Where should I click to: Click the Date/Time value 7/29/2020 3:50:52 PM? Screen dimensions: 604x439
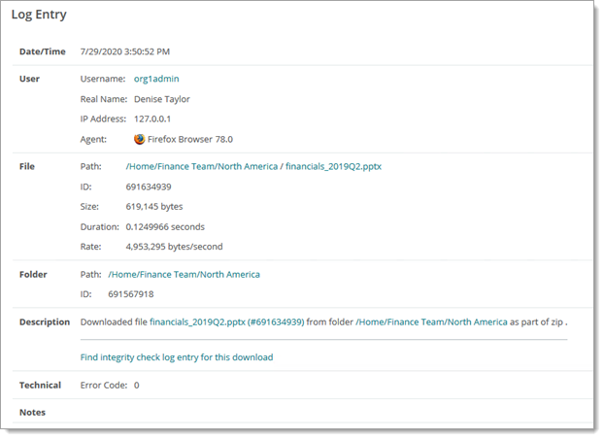point(124,51)
